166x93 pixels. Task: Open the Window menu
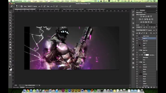73,1
